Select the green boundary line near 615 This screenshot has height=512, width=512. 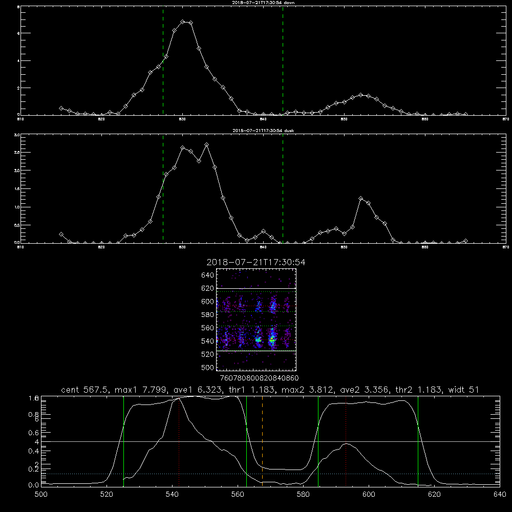click(418, 441)
